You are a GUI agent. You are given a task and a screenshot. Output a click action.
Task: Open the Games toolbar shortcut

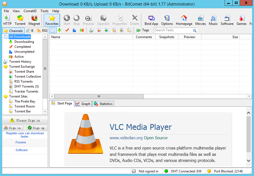[242, 20]
